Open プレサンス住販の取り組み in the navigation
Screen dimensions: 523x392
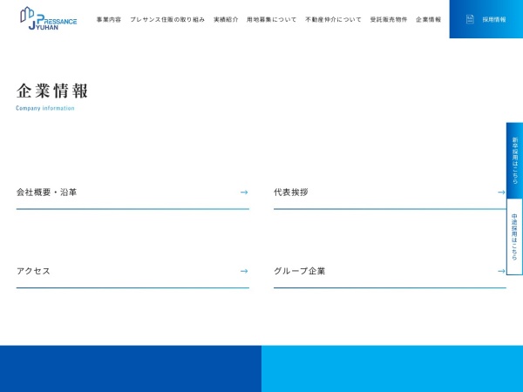(x=167, y=20)
